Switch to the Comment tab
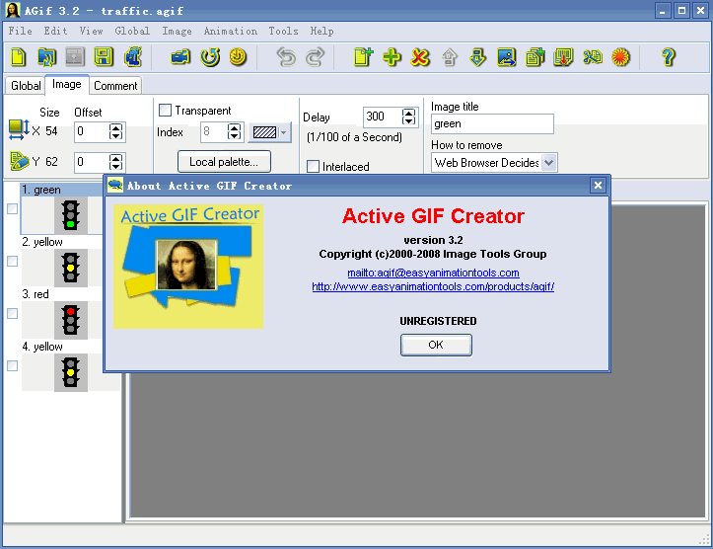Screen dimensions: 713x549 point(115,86)
